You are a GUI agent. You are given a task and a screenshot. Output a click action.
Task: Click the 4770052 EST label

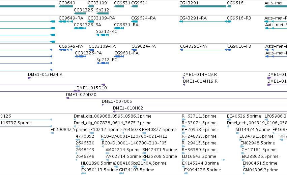[x=85, y=136]
